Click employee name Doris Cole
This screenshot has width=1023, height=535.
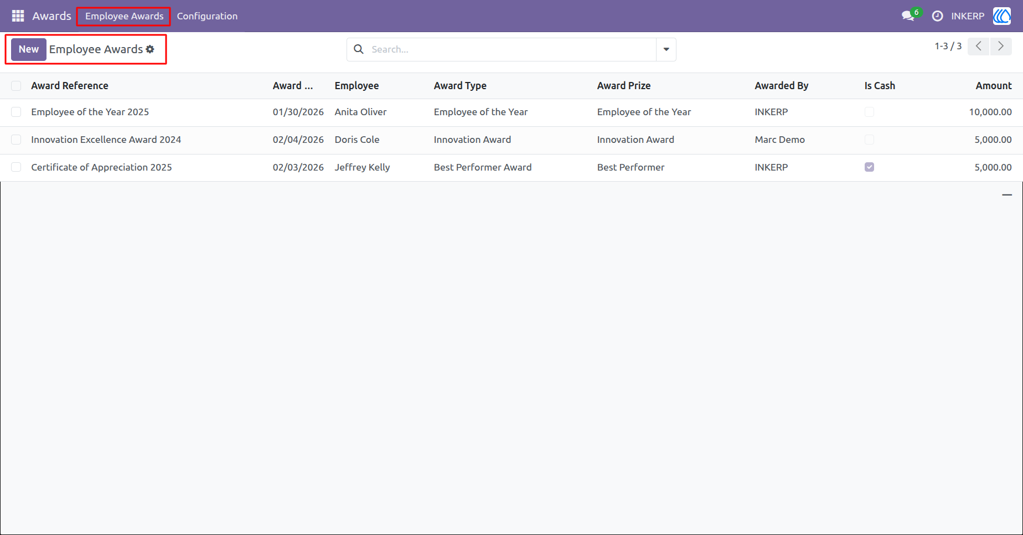pos(357,140)
